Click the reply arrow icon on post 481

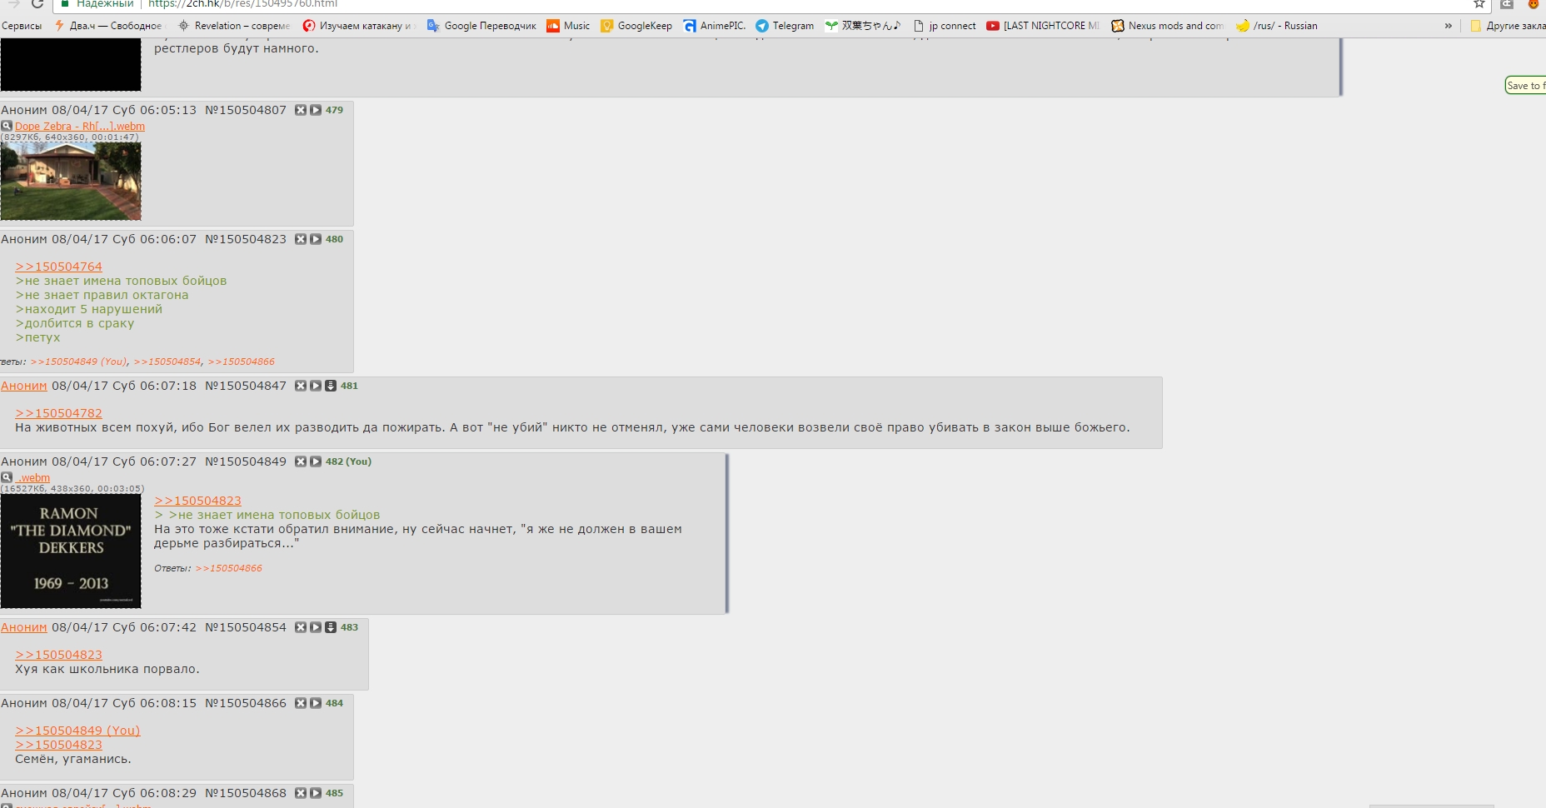[x=316, y=386]
